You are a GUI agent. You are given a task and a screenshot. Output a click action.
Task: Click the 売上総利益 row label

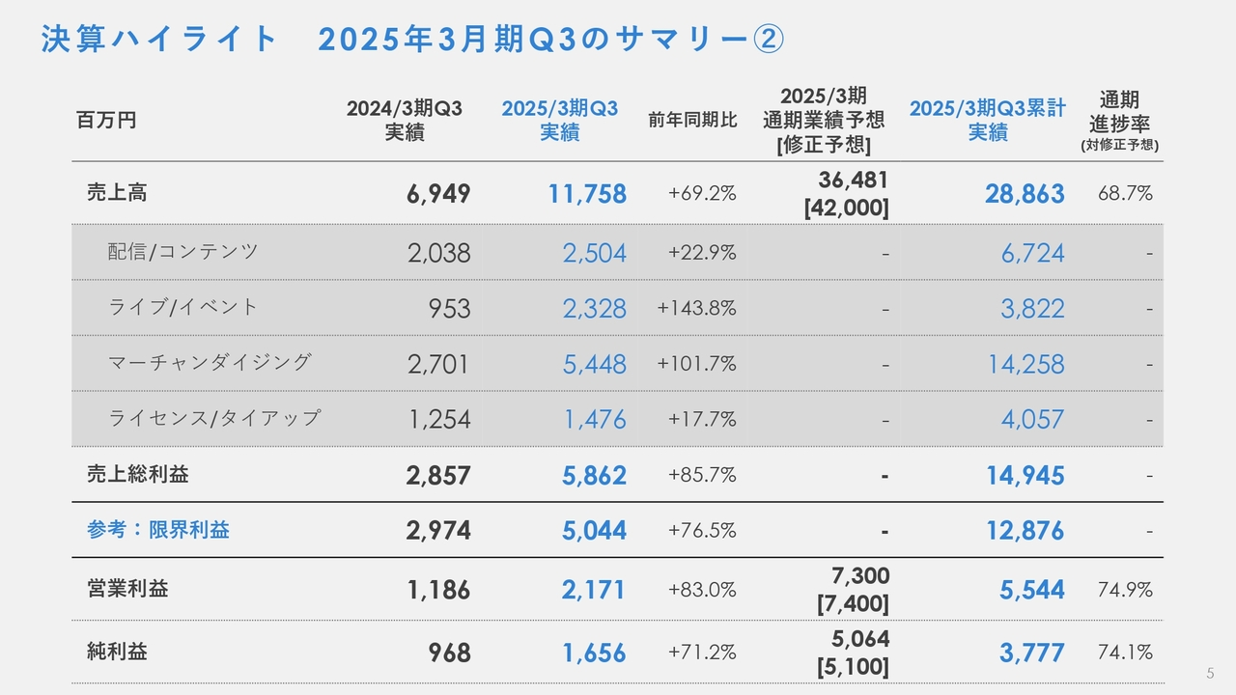(x=137, y=474)
